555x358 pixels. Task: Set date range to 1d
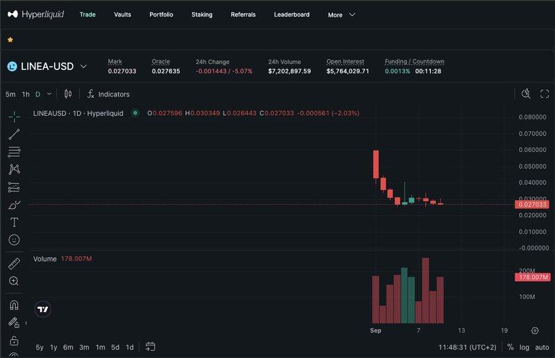[130, 348]
